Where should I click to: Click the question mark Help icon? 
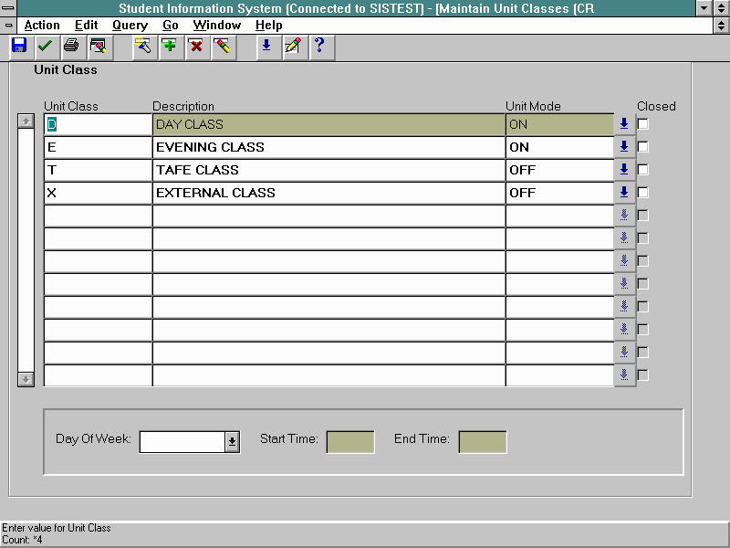pyautogui.click(x=318, y=47)
